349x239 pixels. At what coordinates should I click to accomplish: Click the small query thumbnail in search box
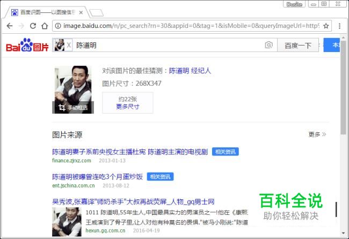pos(60,45)
